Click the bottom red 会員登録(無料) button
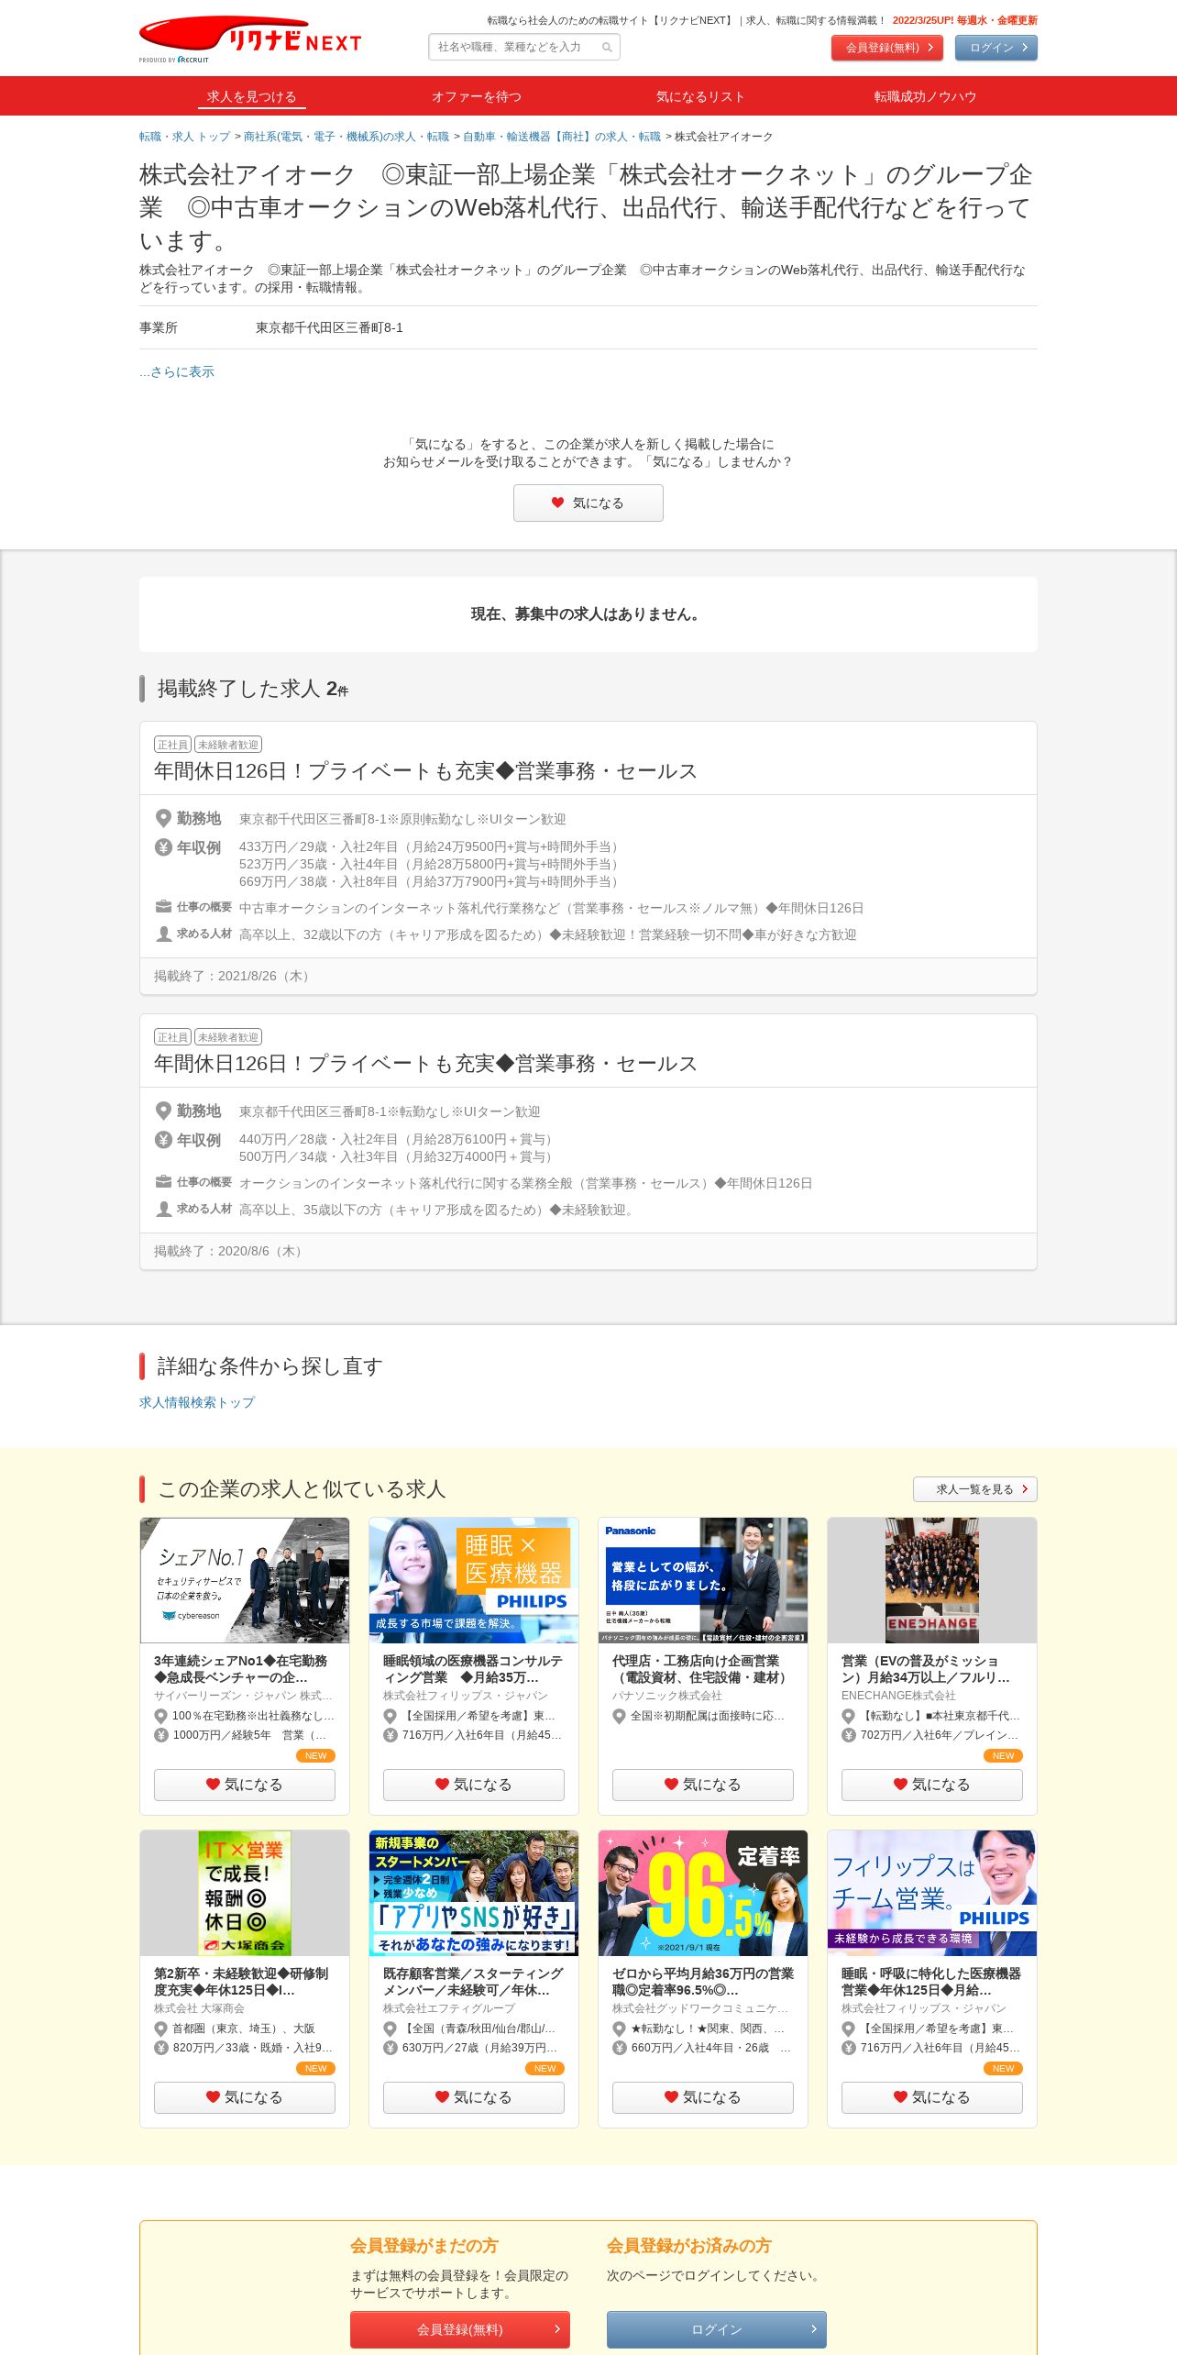Image resolution: width=1177 pixels, height=2355 pixels. coord(460,2329)
